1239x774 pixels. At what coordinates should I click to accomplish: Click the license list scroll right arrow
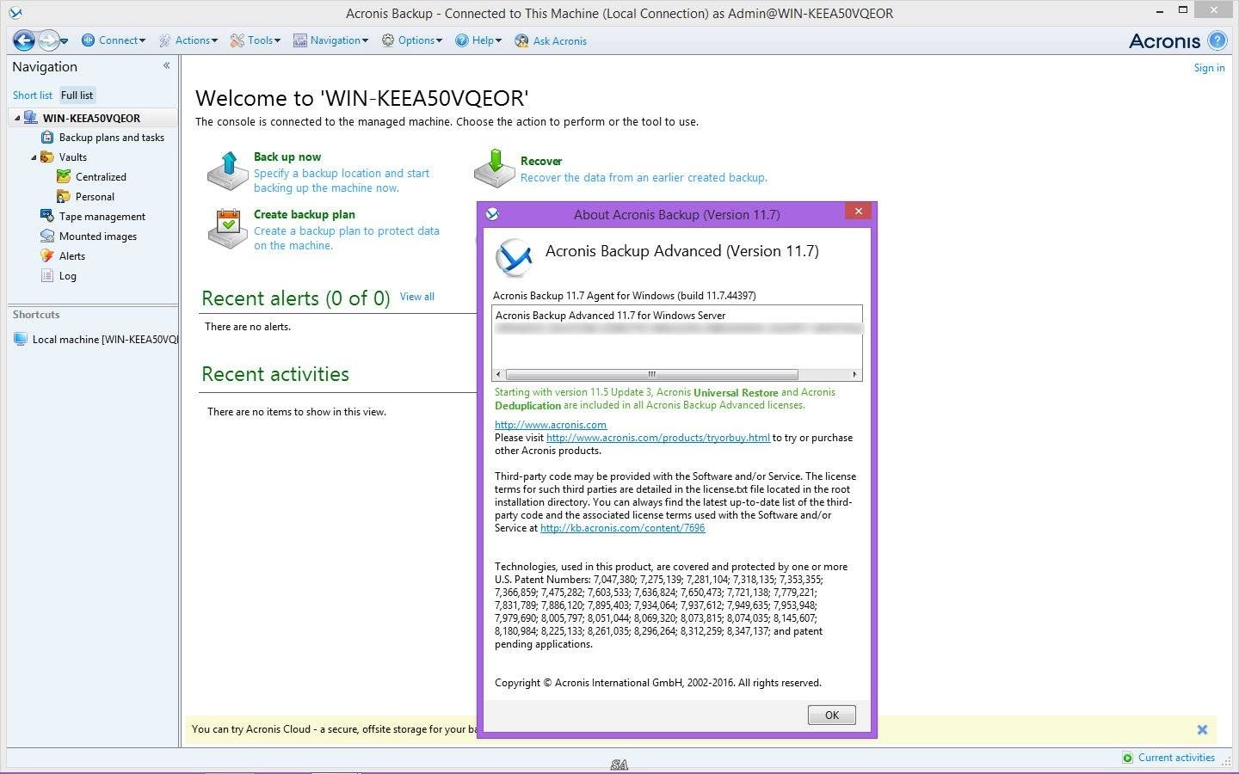click(x=854, y=374)
